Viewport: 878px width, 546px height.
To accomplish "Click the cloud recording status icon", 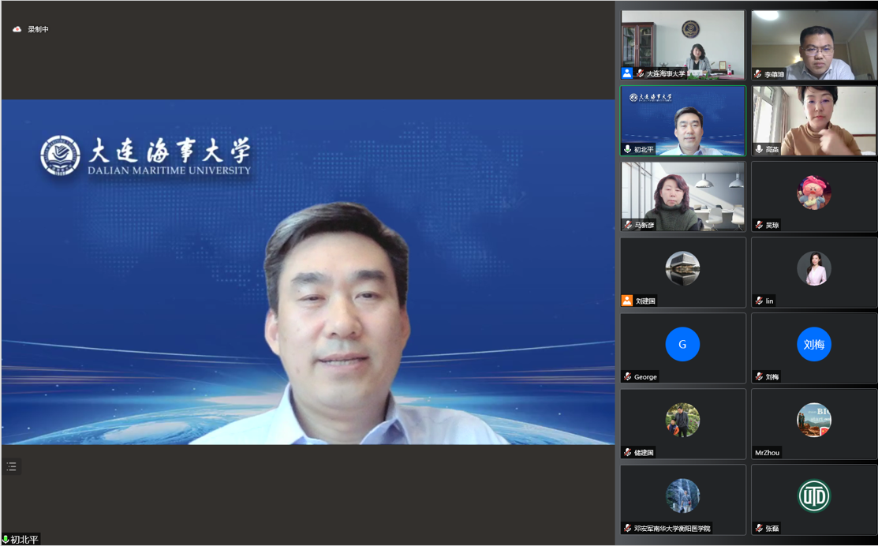I will pyautogui.click(x=17, y=29).
